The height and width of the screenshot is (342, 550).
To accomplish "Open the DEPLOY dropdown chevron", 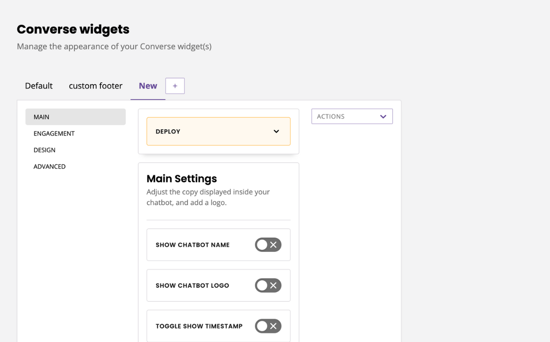I will coord(276,131).
